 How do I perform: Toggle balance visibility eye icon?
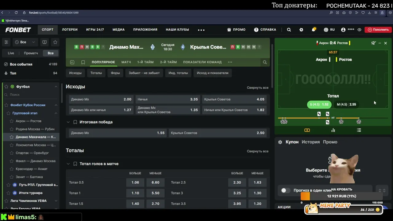click(x=359, y=30)
